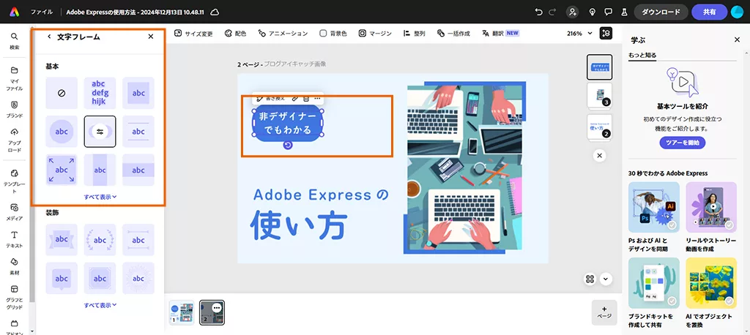Open the メディア media panel
The width and height of the screenshot is (750, 335).
15,212
